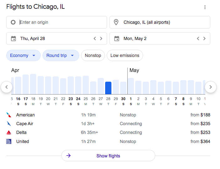220x169 pixels.
Task: Click the Show flights button
Action: [x=108, y=156]
